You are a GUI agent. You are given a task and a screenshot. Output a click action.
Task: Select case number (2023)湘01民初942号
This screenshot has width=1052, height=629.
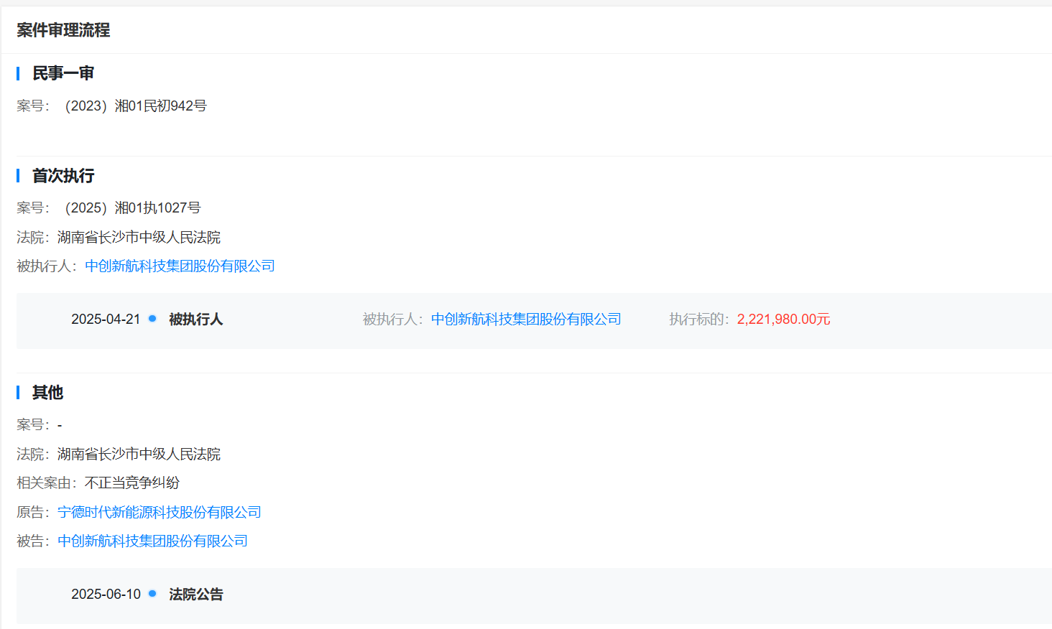(x=135, y=106)
